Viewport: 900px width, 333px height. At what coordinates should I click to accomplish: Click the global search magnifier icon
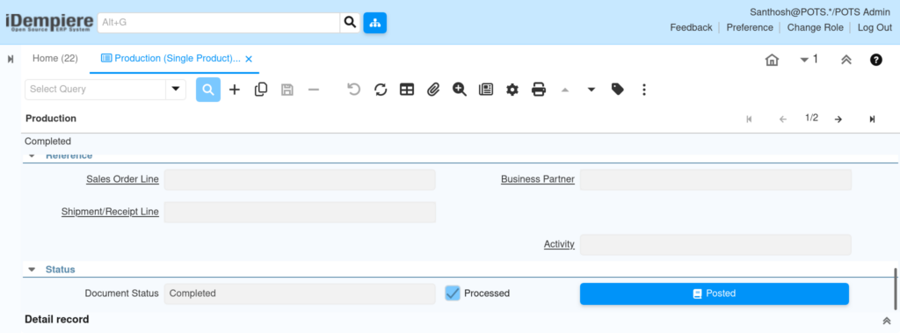(350, 22)
